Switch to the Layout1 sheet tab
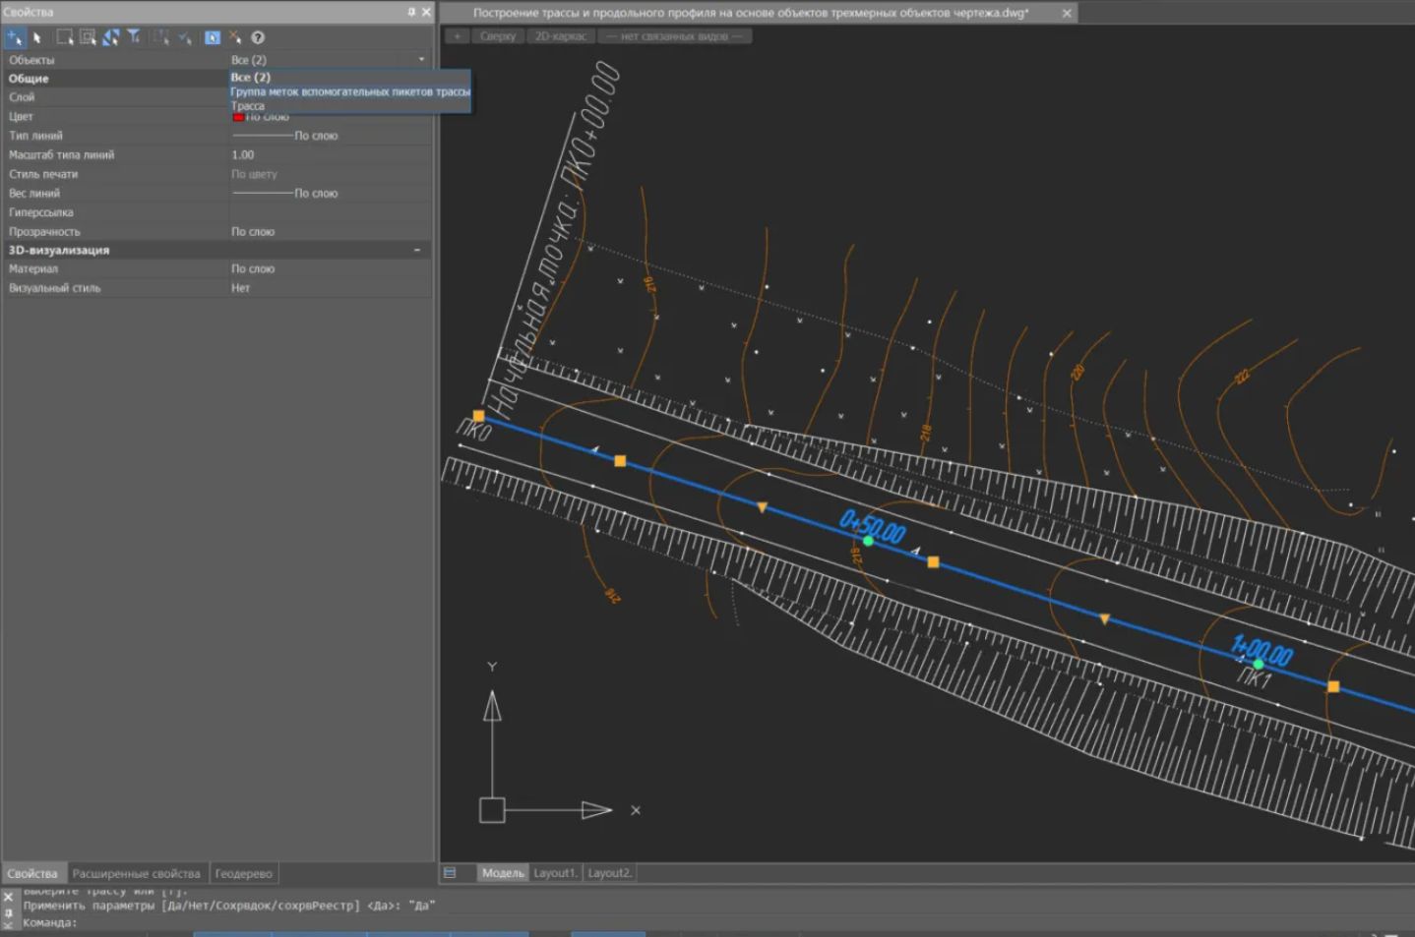The width and height of the screenshot is (1415, 937). coord(556,873)
